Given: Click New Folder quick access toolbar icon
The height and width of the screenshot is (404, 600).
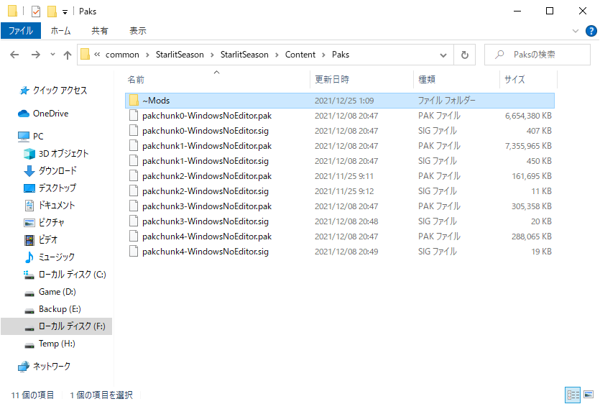Looking at the screenshot, I should click(x=52, y=11).
